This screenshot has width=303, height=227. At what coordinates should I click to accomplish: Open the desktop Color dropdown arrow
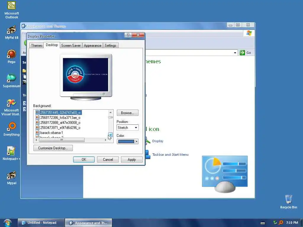tap(136, 142)
